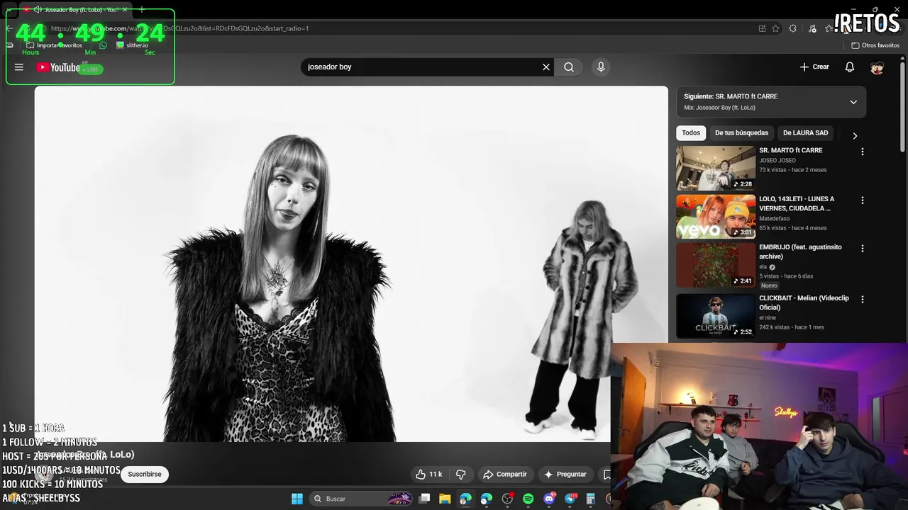Open Task View on the taskbar
This screenshot has width=908, height=510.
[x=424, y=499]
